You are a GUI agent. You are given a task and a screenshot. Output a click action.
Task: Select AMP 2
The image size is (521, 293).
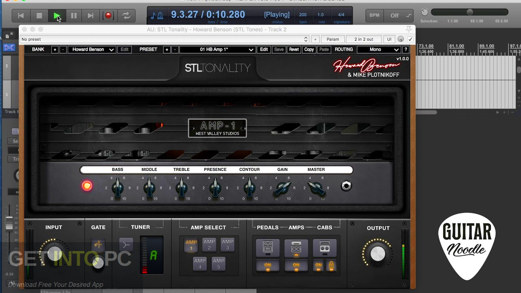(x=209, y=245)
